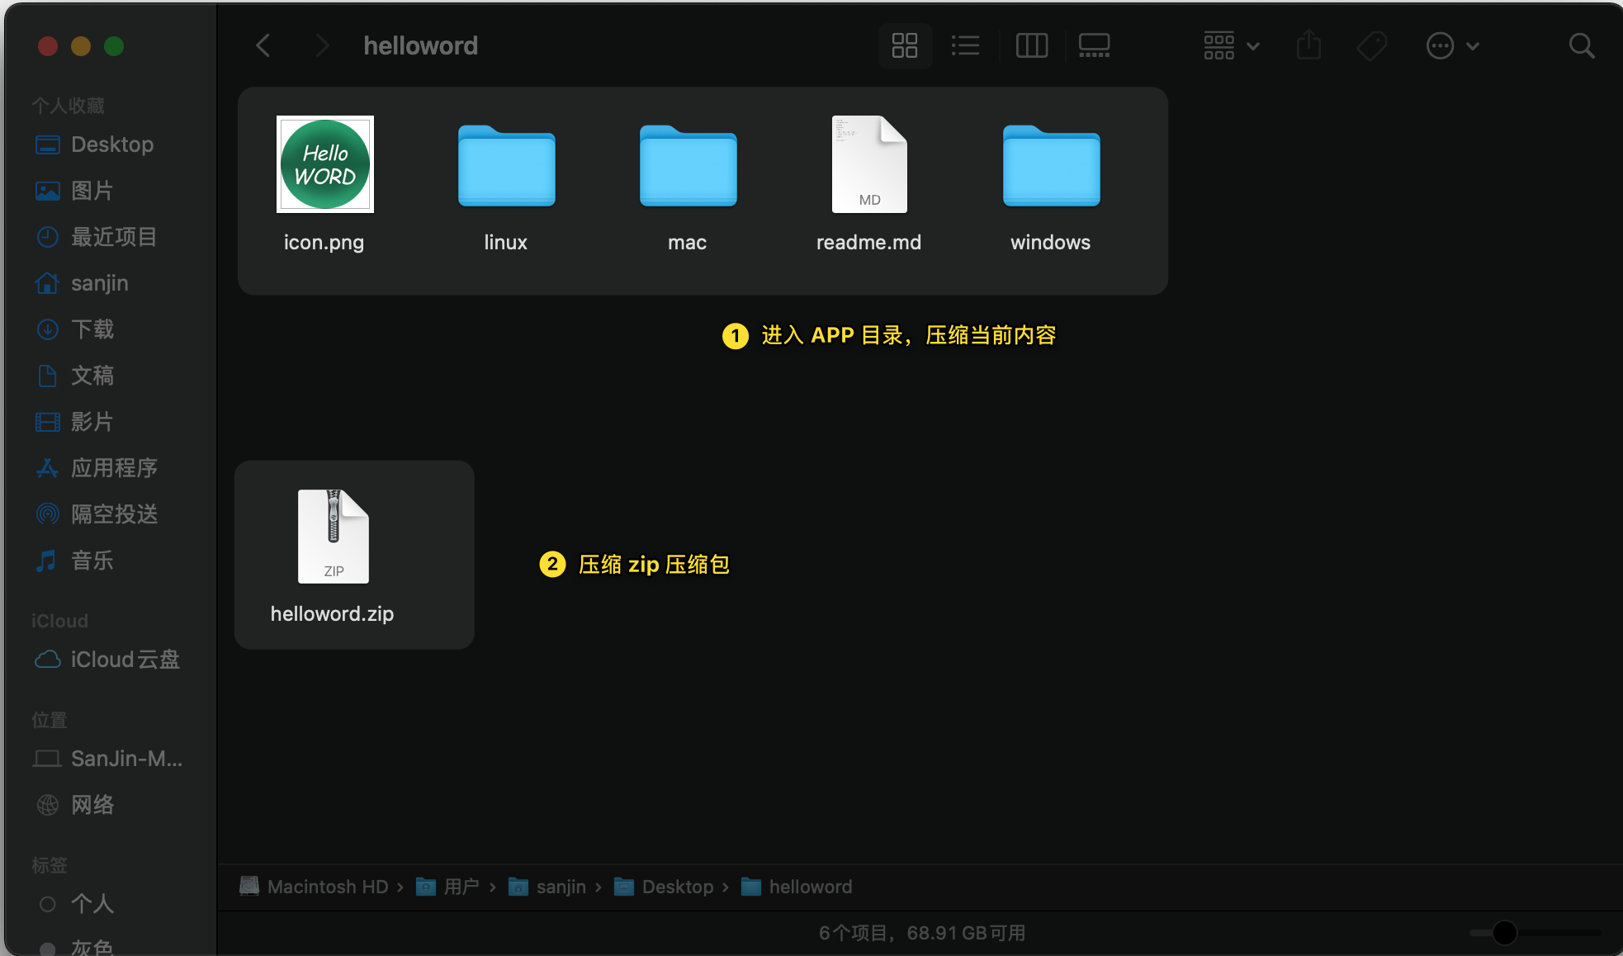Select the icon.png thumbnail

[324, 164]
